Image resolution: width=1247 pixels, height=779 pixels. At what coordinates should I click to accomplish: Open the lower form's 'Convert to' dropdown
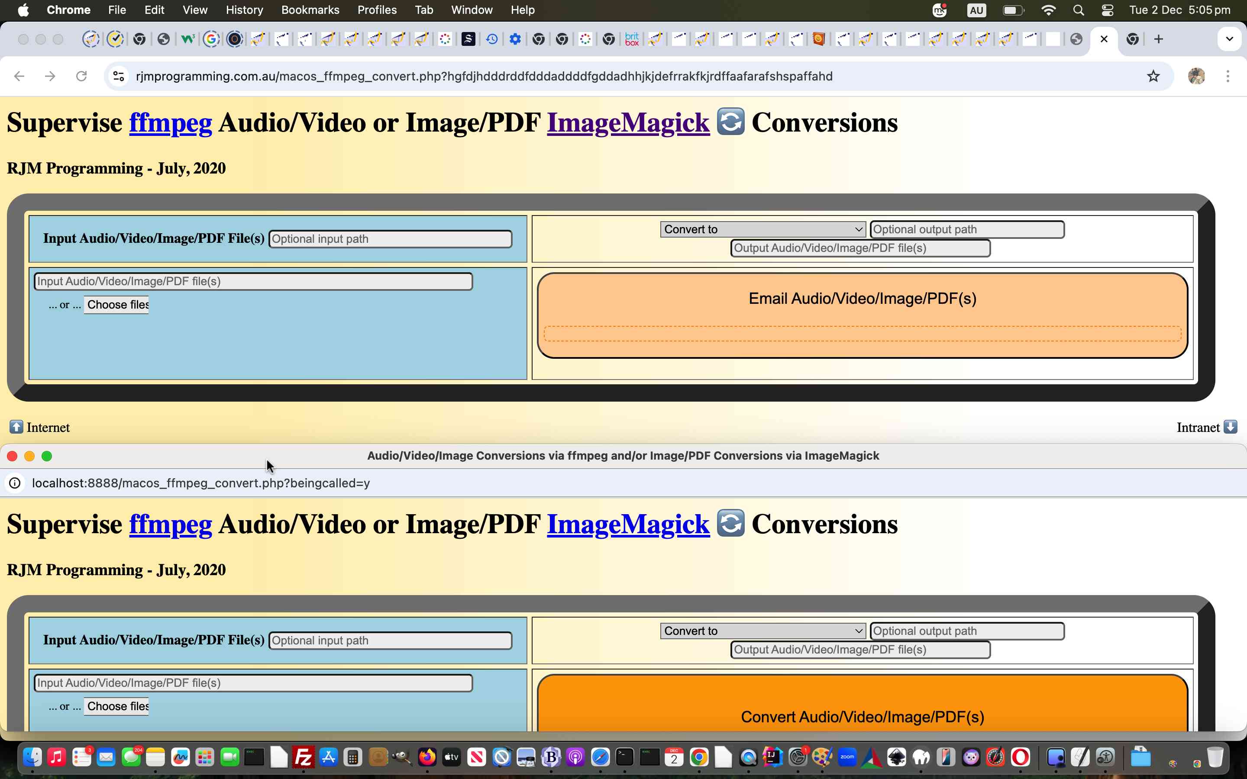(762, 631)
